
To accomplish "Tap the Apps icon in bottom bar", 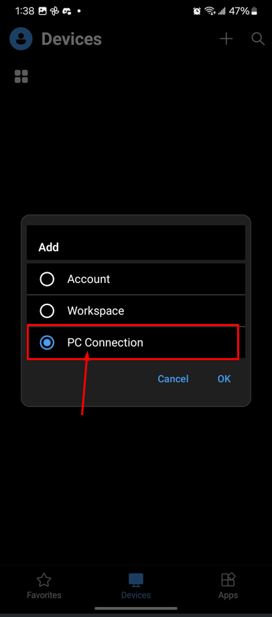I will click(228, 580).
